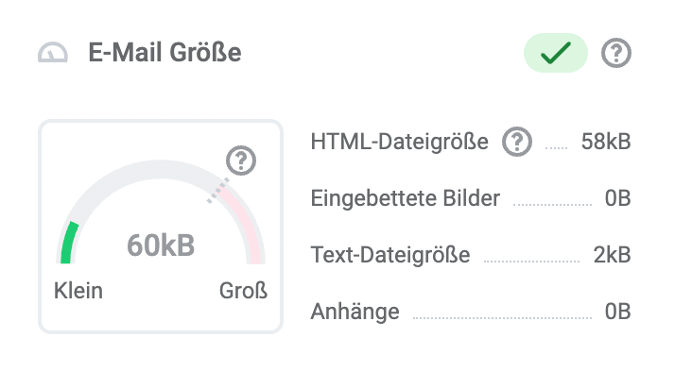Image resolution: width=675 pixels, height=389 pixels.
Task: Open the help icon inside the gauge card
Action: pos(241,161)
